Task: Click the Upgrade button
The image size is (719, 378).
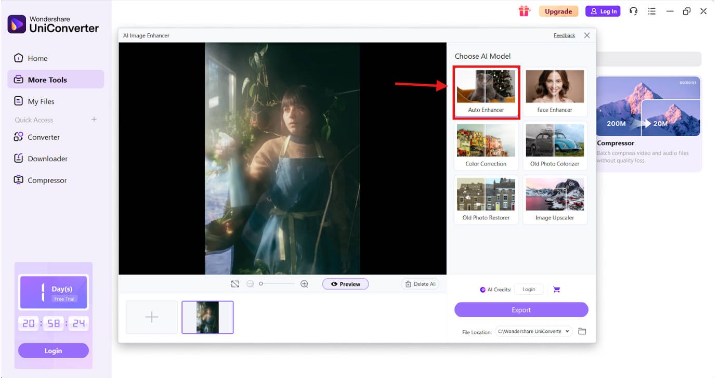Action: [x=558, y=11]
